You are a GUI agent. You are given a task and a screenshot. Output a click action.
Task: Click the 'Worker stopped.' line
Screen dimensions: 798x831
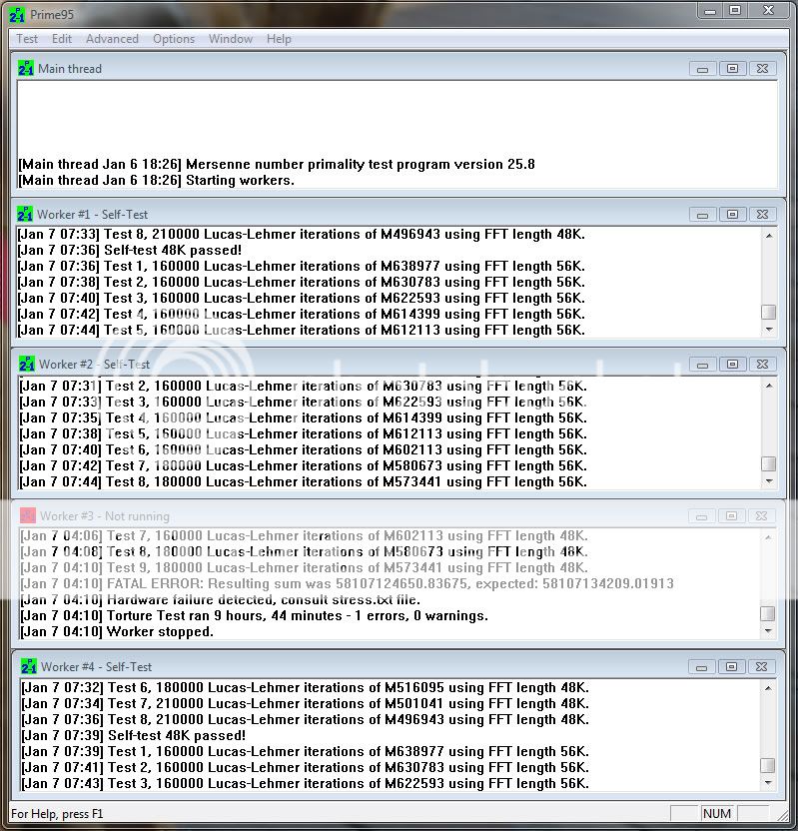coord(117,631)
